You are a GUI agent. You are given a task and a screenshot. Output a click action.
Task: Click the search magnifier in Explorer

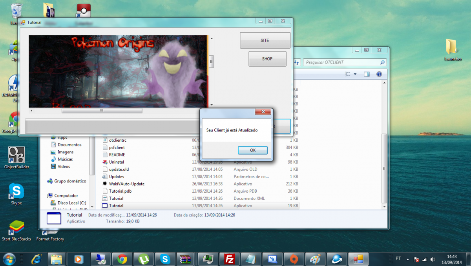click(x=382, y=62)
